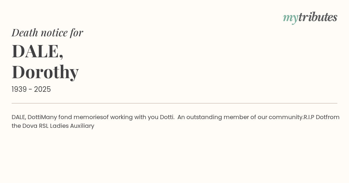The image size is (349, 183).
Task: Click "DALE, Dotti" at start of notice text
Action: [x=26, y=117]
